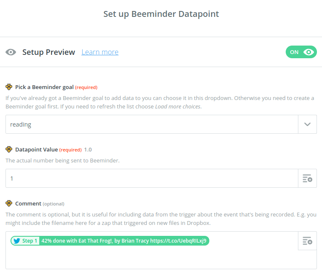Click empty area of the Comment box
Image resolution: width=322 pixels, height=273 pixels.
point(152,258)
